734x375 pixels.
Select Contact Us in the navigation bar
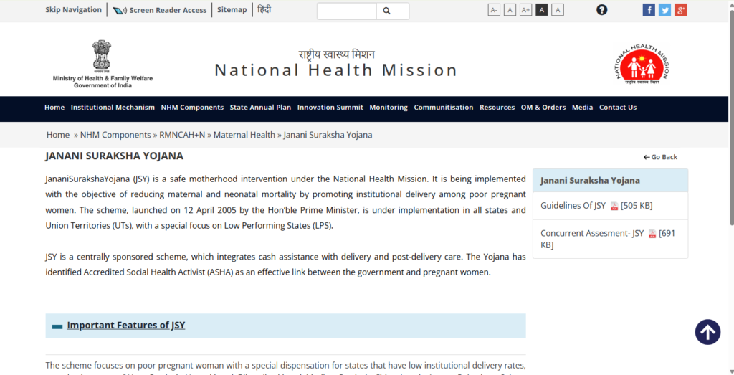click(x=617, y=108)
